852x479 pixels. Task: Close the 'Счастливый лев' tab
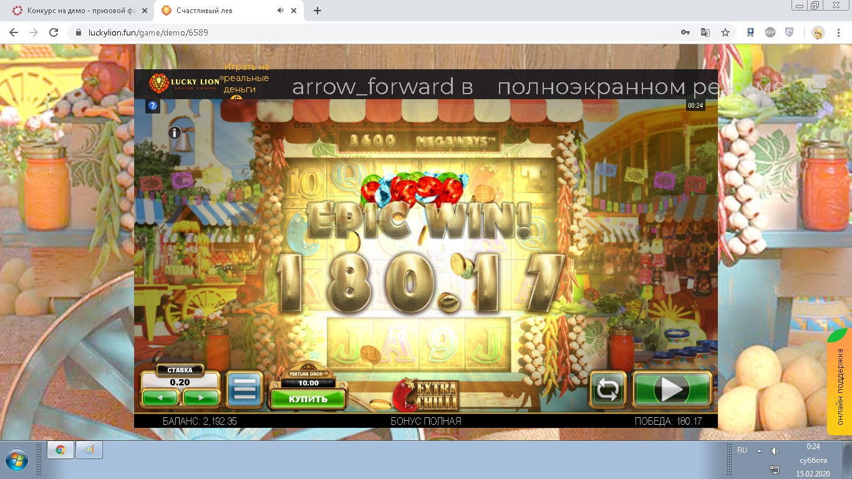coord(294,11)
